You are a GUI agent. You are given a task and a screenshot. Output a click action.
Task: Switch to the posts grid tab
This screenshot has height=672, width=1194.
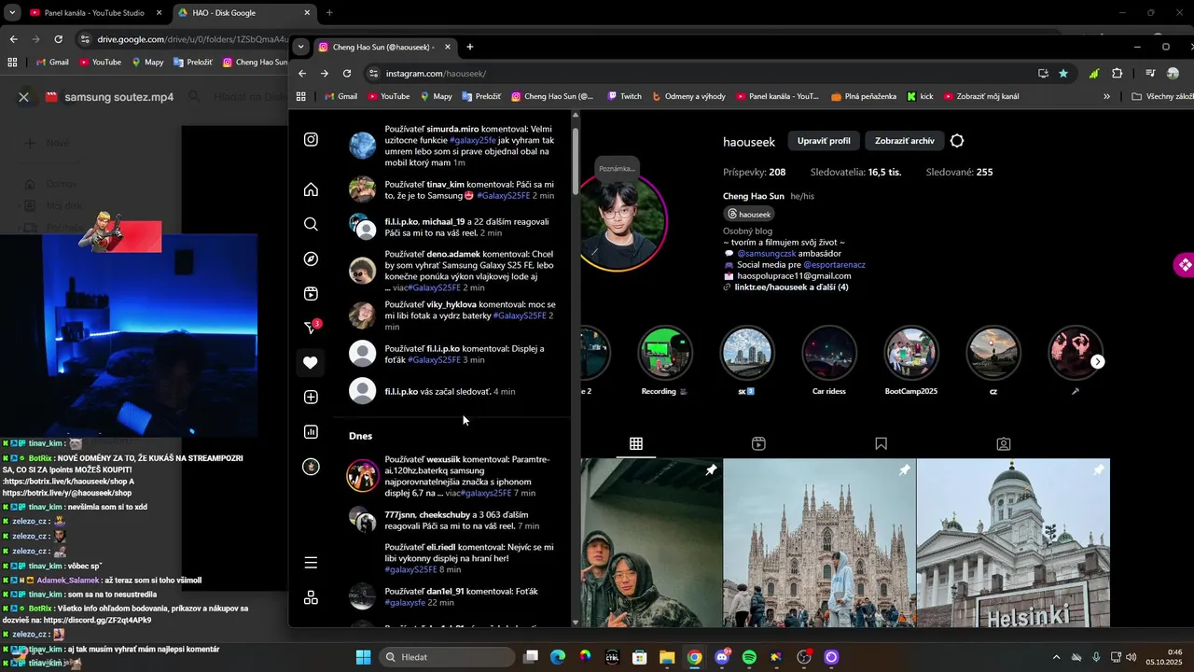coord(635,444)
